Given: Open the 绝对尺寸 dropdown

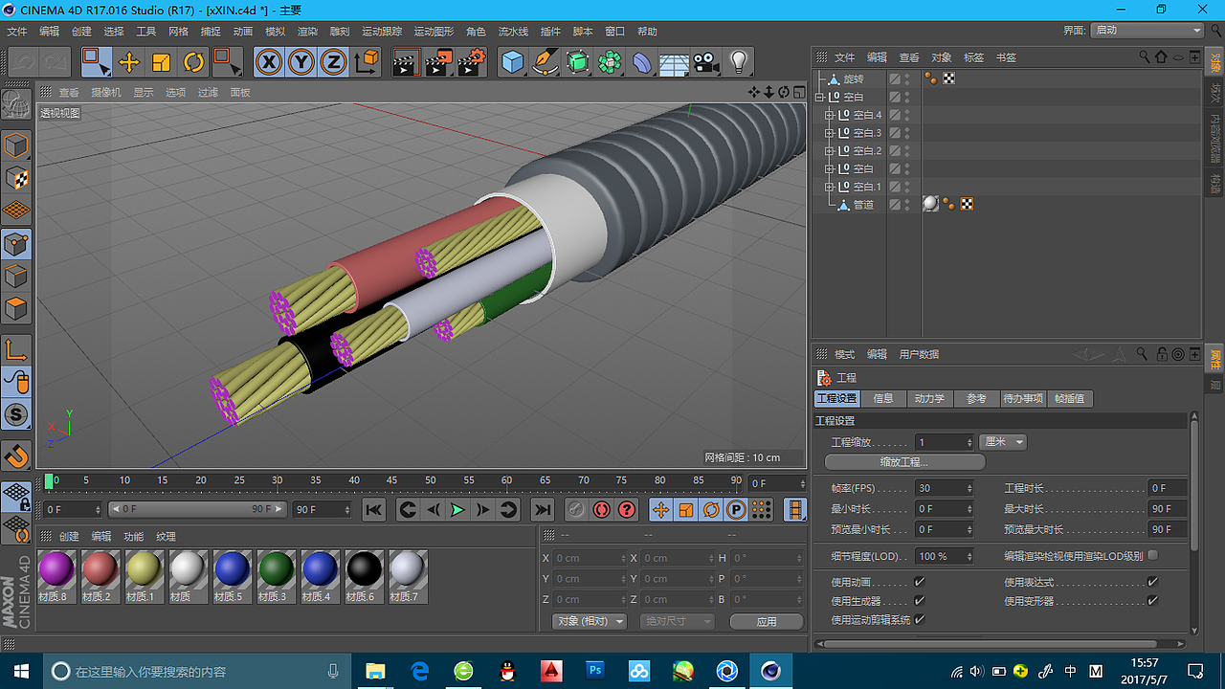Looking at the screenshot, I should (677, 621).
